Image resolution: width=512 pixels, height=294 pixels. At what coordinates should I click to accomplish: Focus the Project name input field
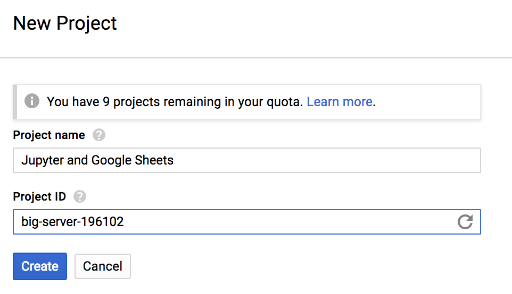click(x=247, y=160)
